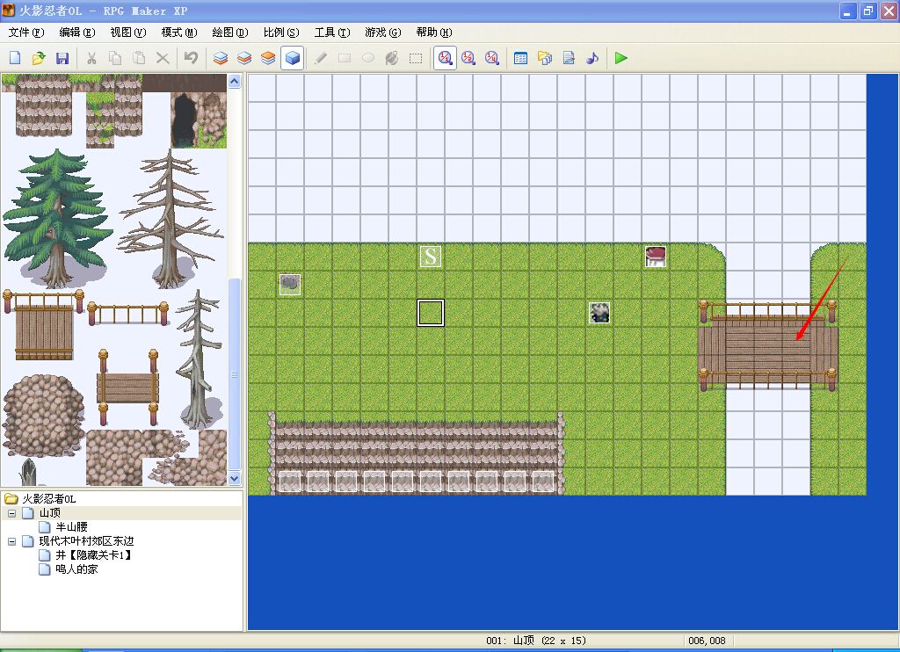
Task: Select the Cut scissors icon
Action: click(91, 58)
